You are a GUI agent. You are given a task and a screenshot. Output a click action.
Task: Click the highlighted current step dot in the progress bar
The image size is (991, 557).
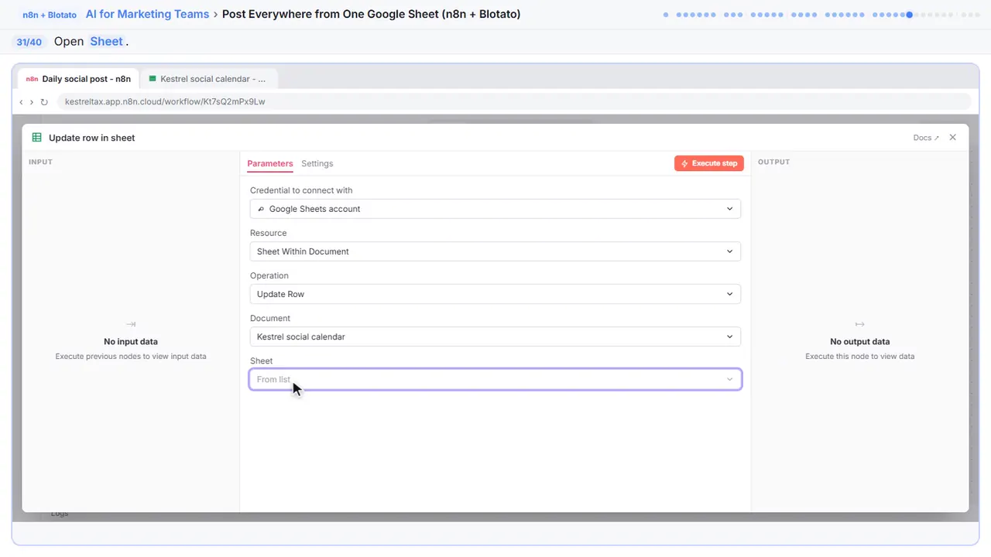910,14
